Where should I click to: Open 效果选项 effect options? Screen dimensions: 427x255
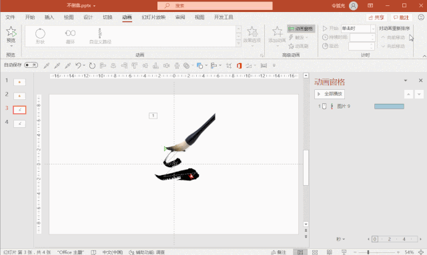point(252,36)
